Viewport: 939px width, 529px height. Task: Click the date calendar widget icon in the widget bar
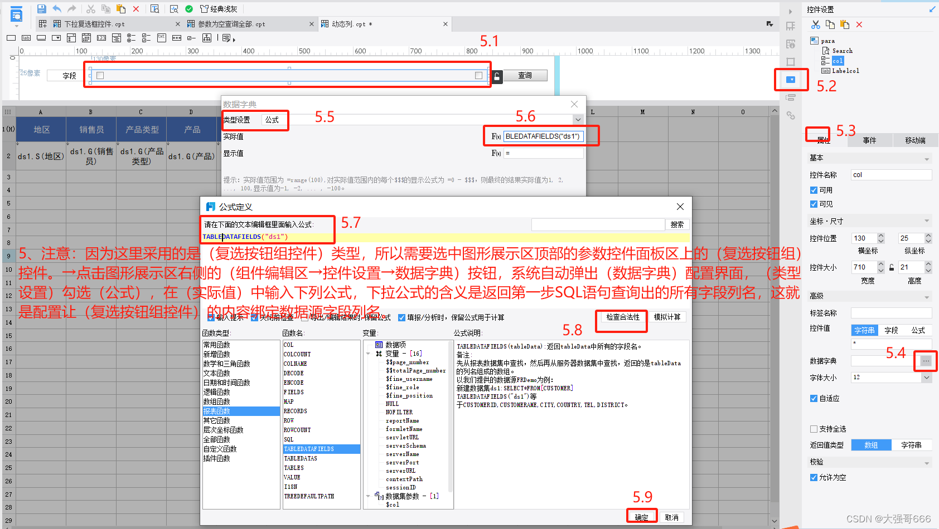click(86, 38)
